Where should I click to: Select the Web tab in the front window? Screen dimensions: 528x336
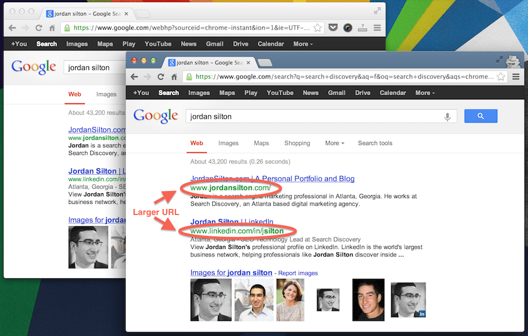pyautogui.click(x=197, y=143)
